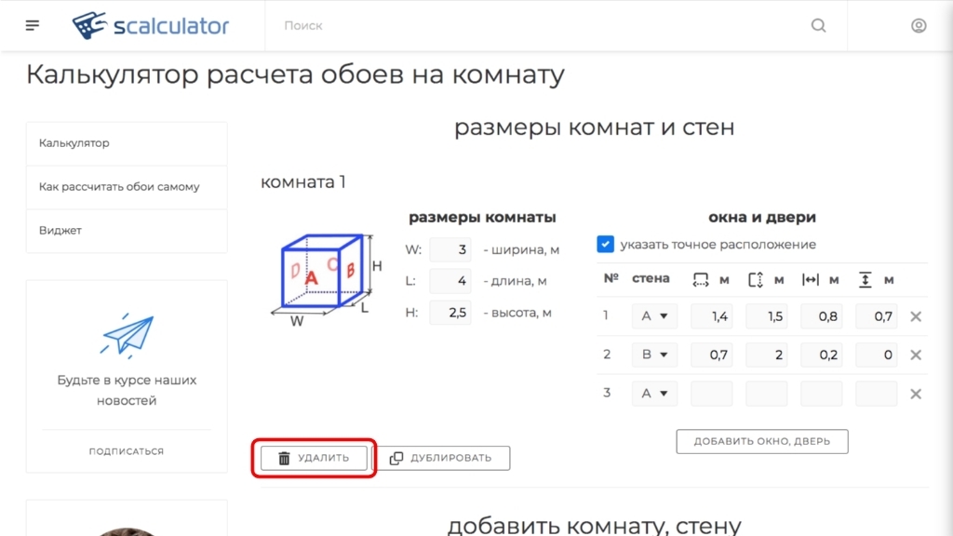Remove window row 3 with X icon
Viewport: 953px width, 536px height.
(916, 394)
